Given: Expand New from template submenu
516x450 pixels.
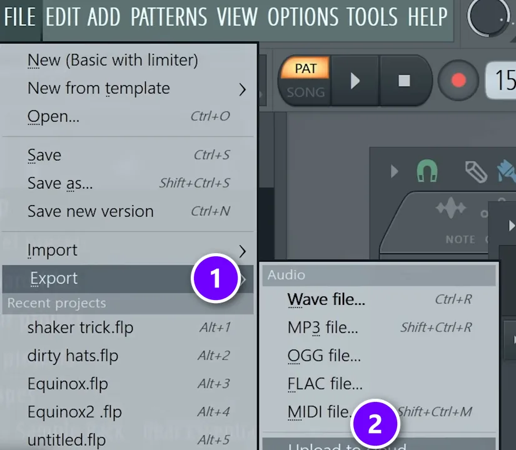Looking at the screenshot, I should coord(128,88).
